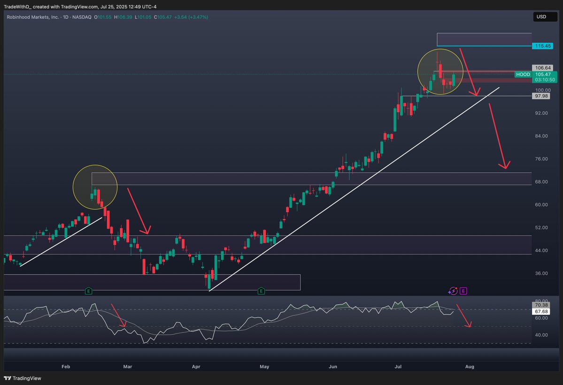Click the open value O101.55
This screenshot has height=385, width=563.
(103, 17)
